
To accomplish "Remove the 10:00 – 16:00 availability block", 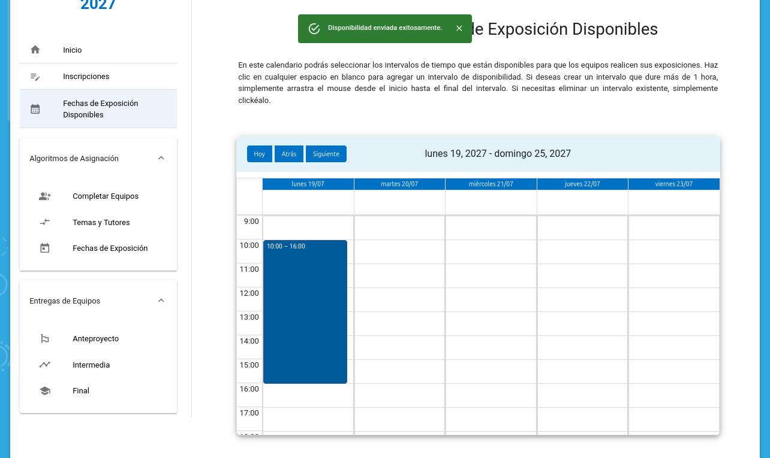I will (305, 311).
